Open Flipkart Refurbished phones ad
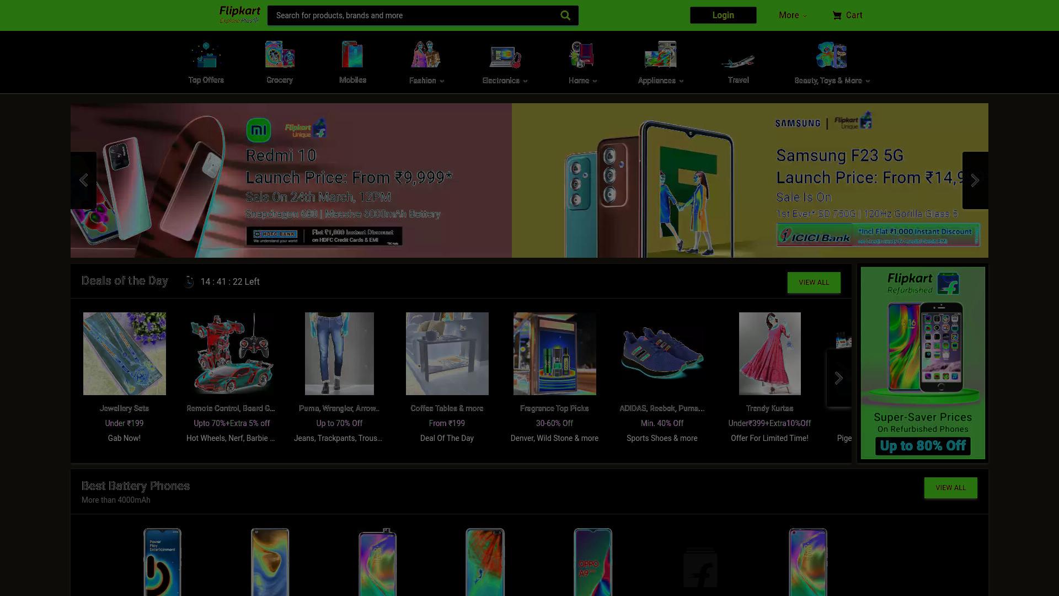 click(x=923, y=363)
